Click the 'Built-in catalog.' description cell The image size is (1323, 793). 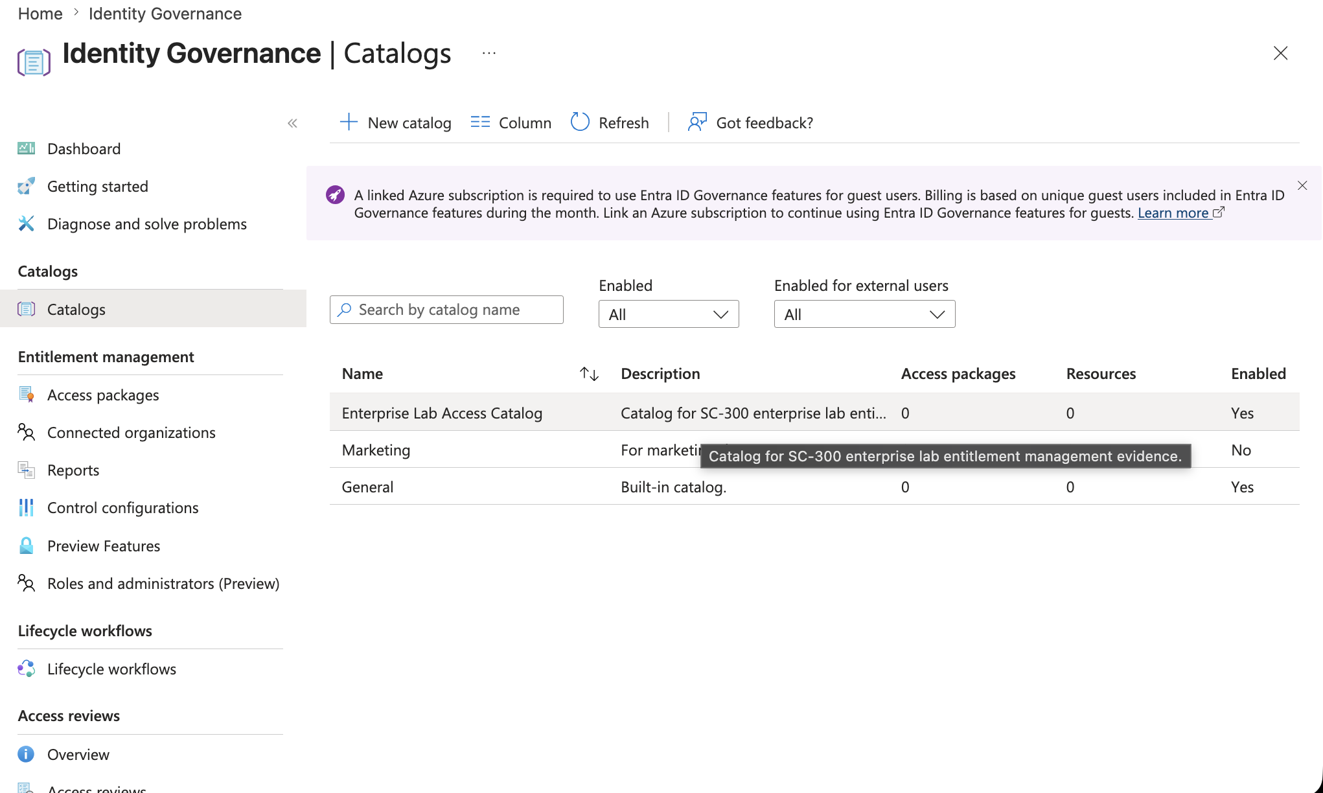coord(674,487)
